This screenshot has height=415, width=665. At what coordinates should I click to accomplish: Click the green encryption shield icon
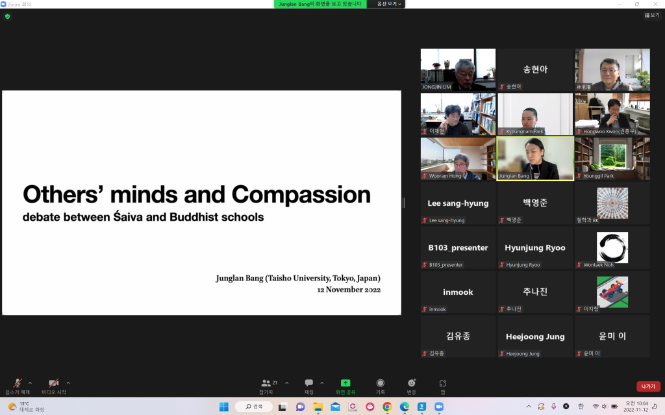point(8,16)
